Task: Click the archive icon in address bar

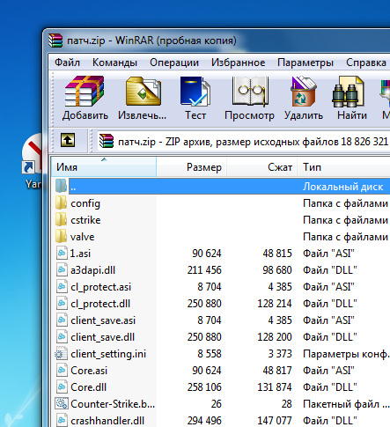Action: point(107,141)
